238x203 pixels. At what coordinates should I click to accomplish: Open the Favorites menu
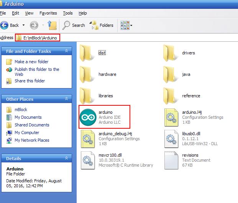click(48, 13)
